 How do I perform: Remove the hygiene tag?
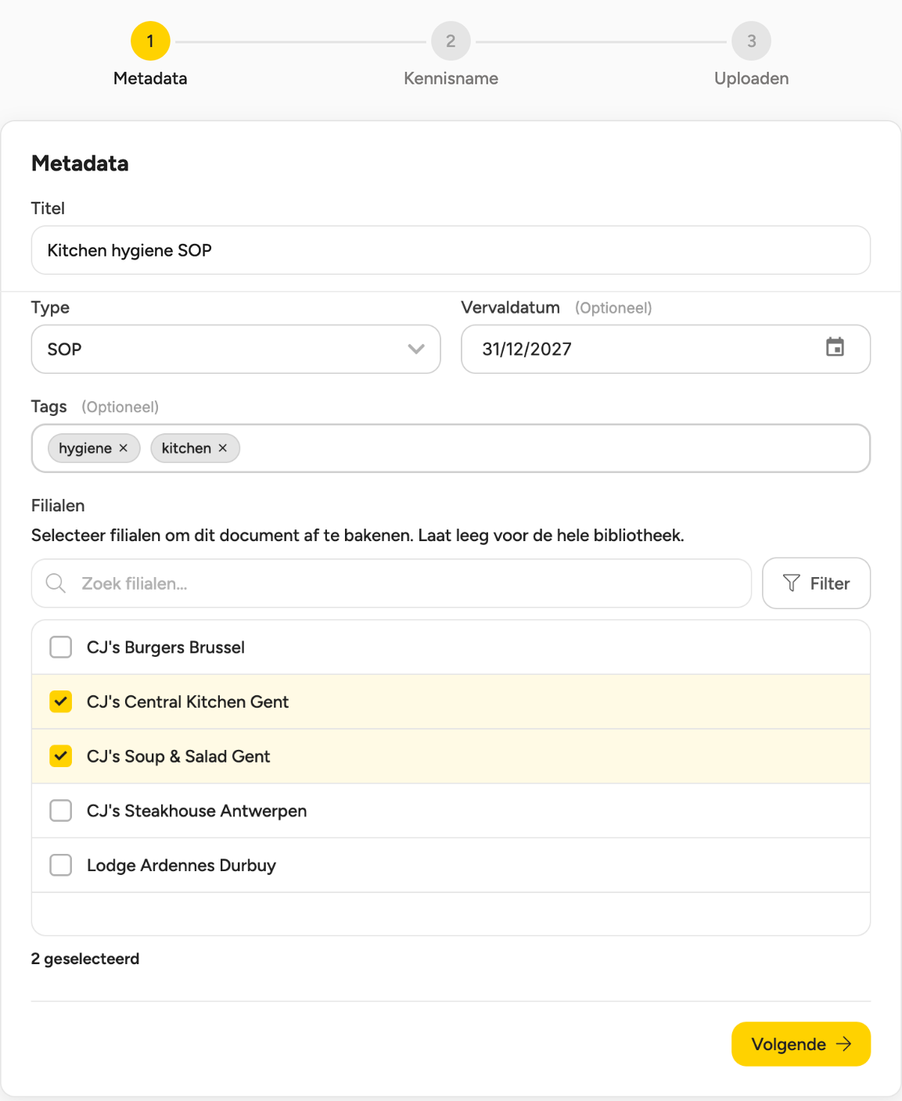[123, 448]
